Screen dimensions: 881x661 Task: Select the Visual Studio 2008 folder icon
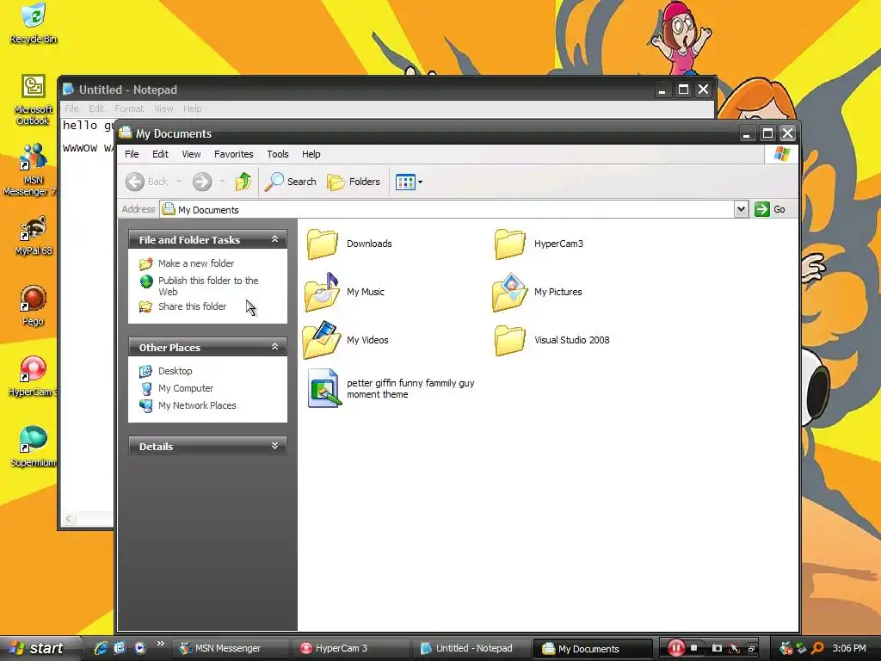(x=509, y=340)
